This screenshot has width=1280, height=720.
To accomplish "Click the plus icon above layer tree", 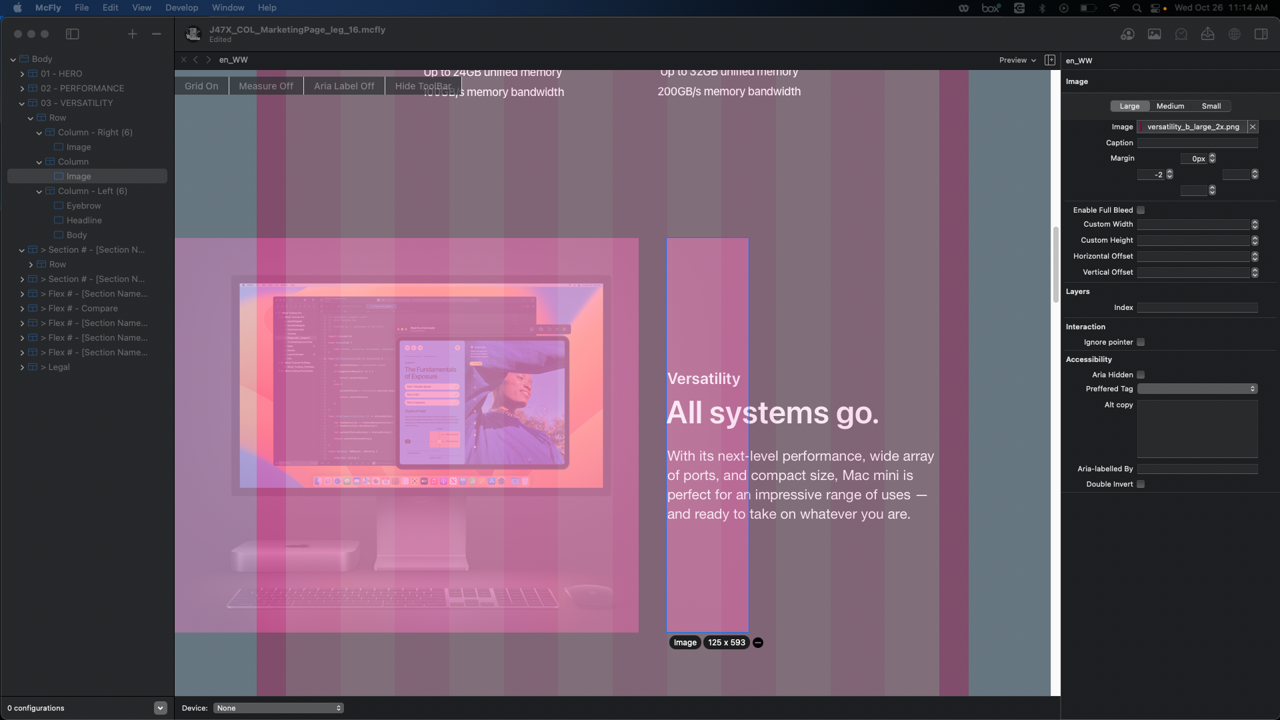I will (132, 34).
